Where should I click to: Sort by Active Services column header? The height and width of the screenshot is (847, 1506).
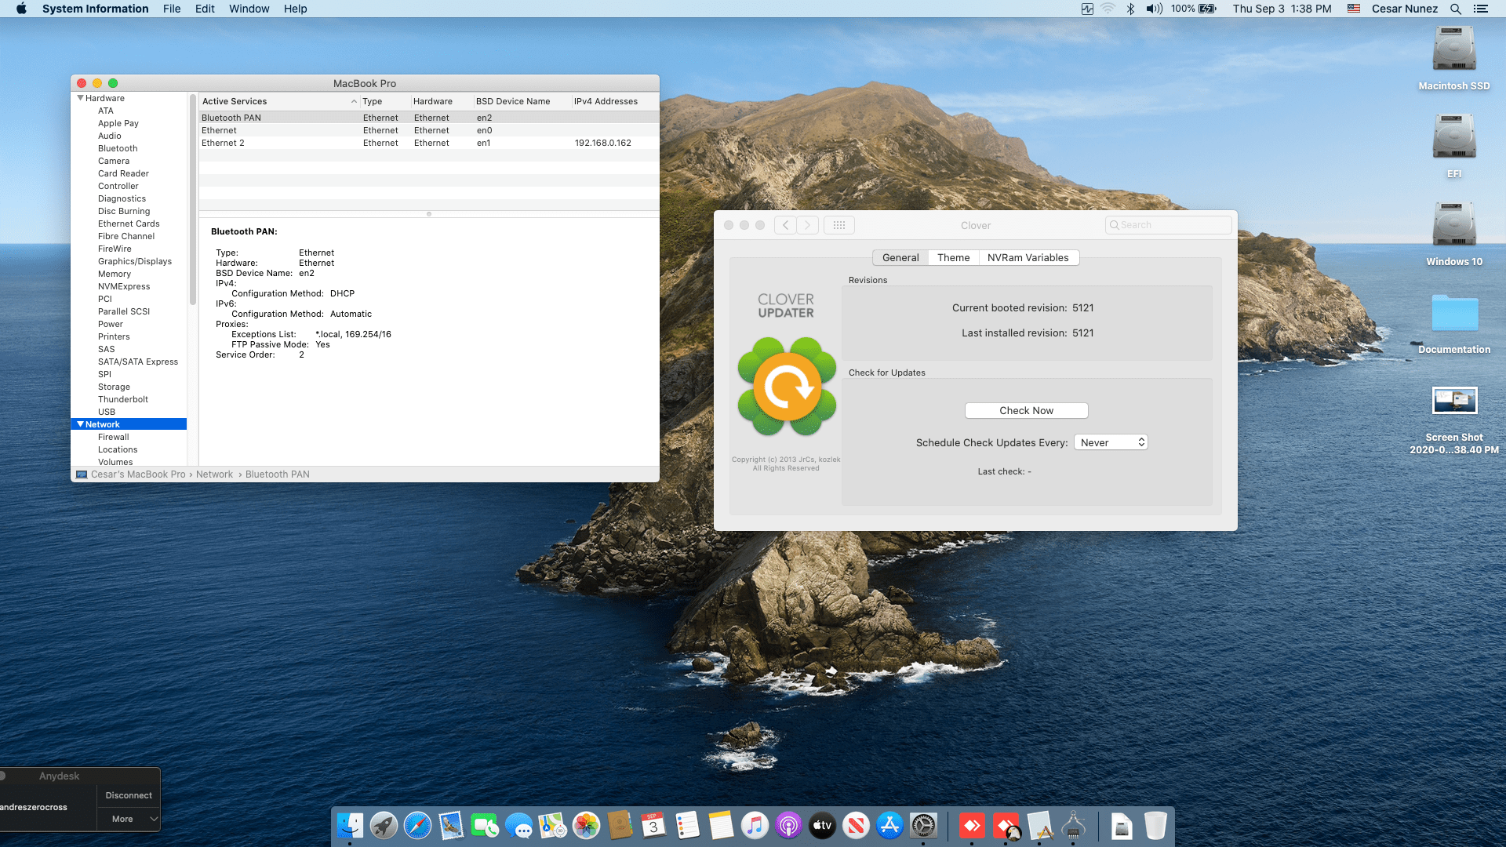pyautogui.click(x=278, y=101)
